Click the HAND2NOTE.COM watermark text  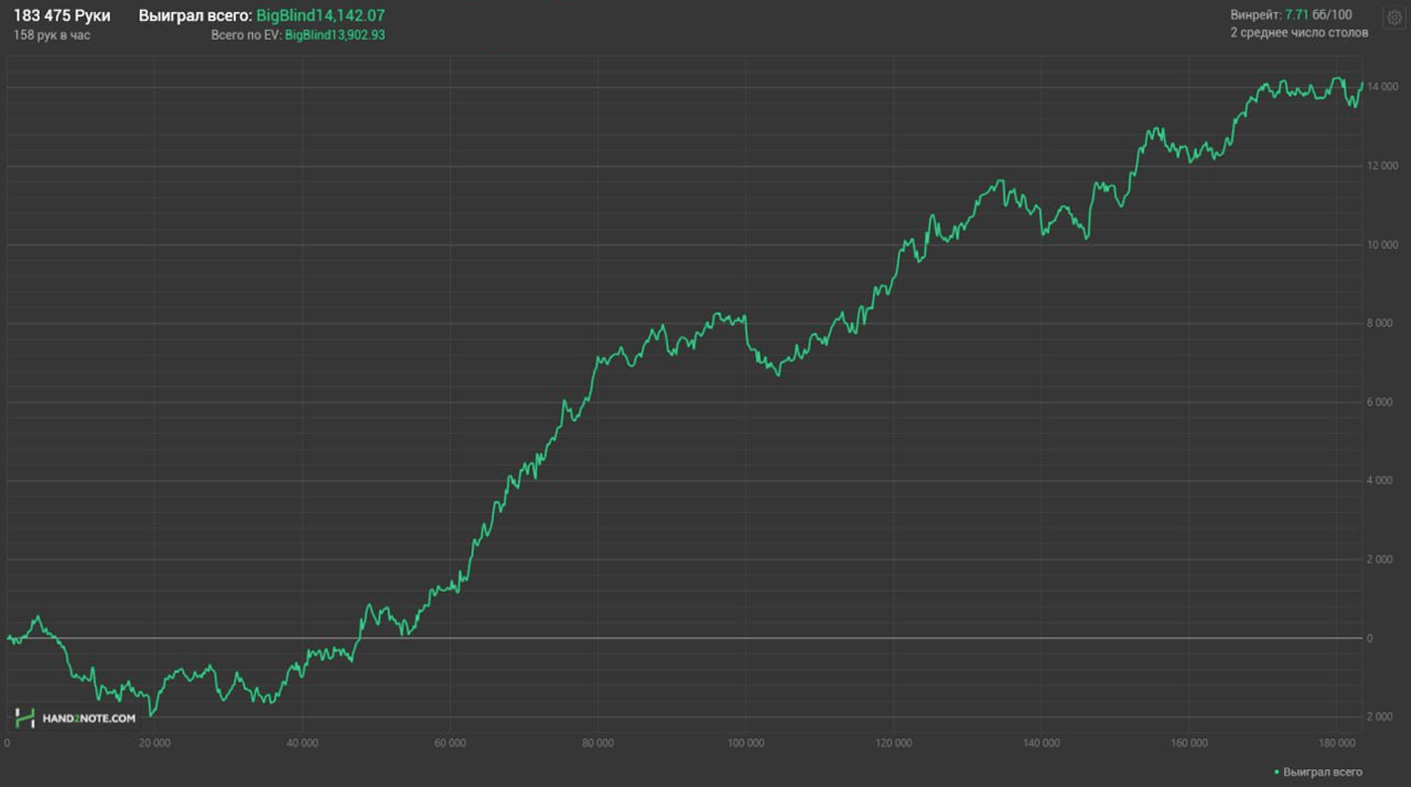(x=88, y=719)
